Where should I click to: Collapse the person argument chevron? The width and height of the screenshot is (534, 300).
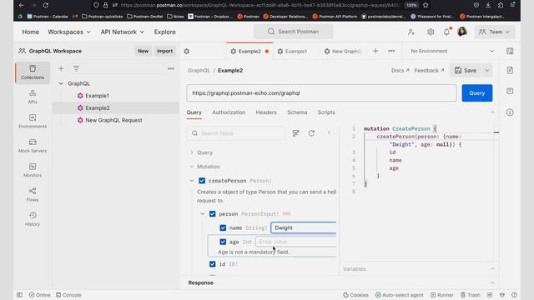202,213
